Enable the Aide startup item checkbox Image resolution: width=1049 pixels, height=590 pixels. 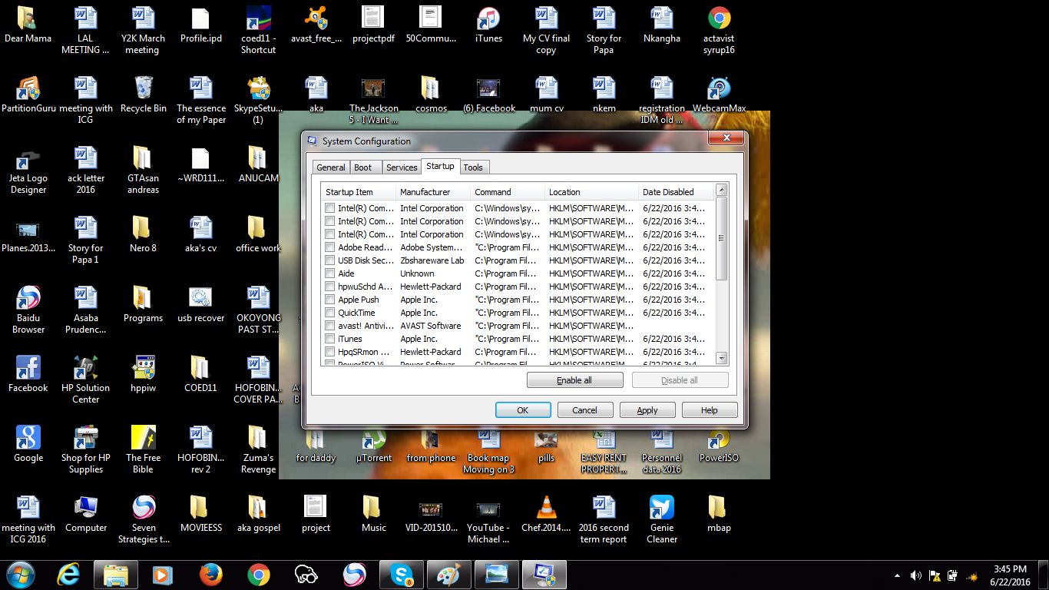point(329,273)
